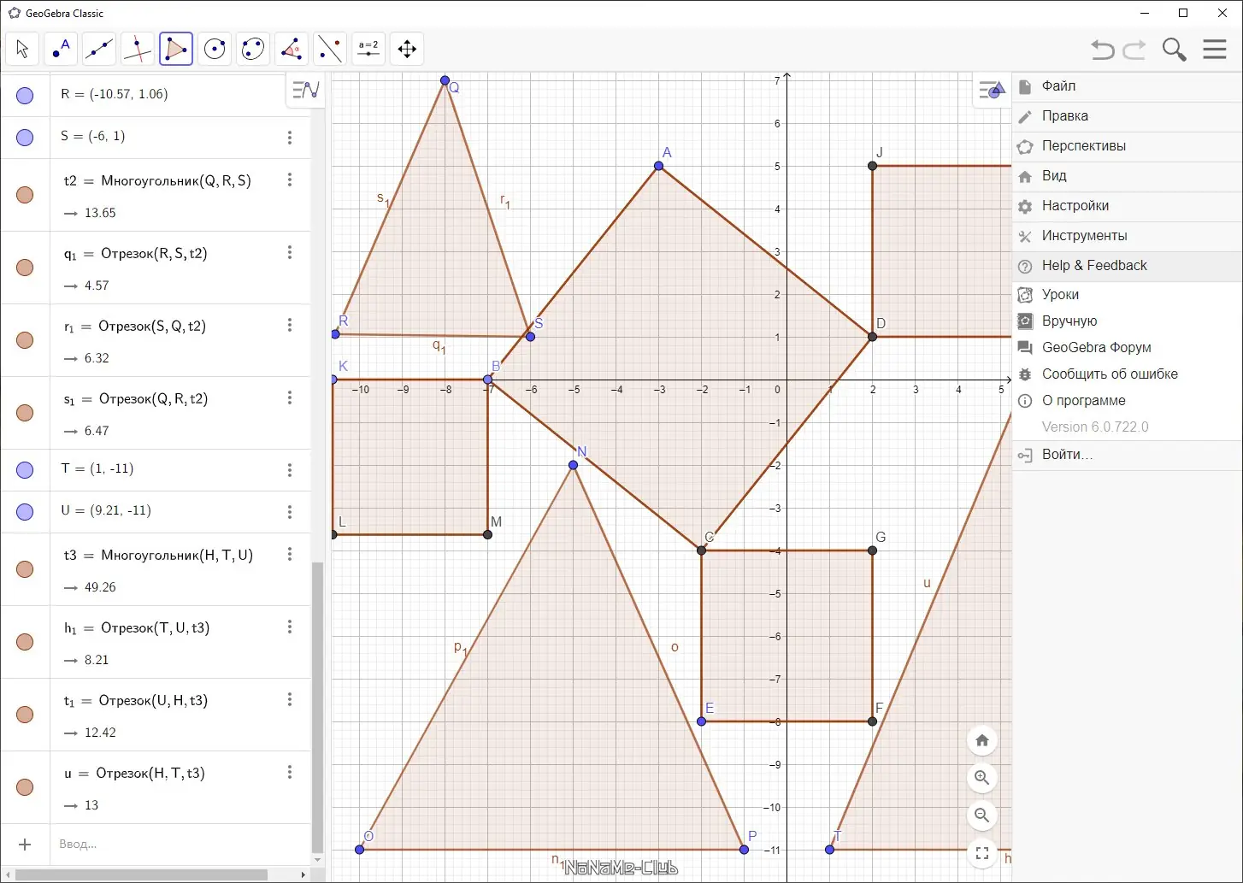Focus the Ввод… algebra input field
Viewport: 1243px width, 883px height.
pyautogui.click(x=180, y=845)
